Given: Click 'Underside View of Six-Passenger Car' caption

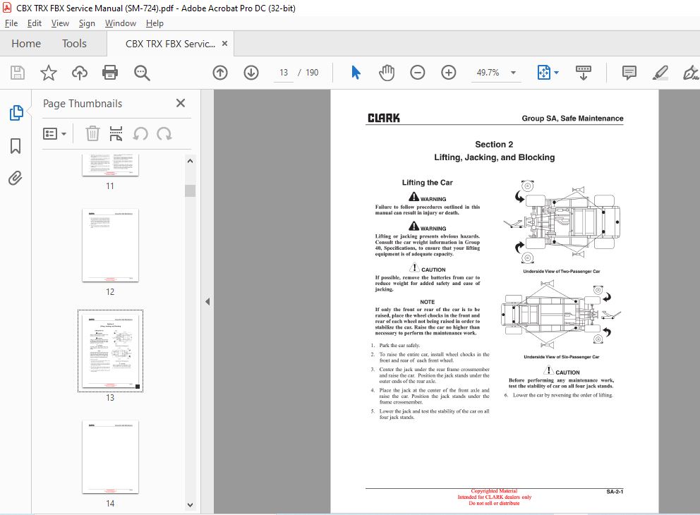Looking at the screenshot, I should tap(562, 357).
